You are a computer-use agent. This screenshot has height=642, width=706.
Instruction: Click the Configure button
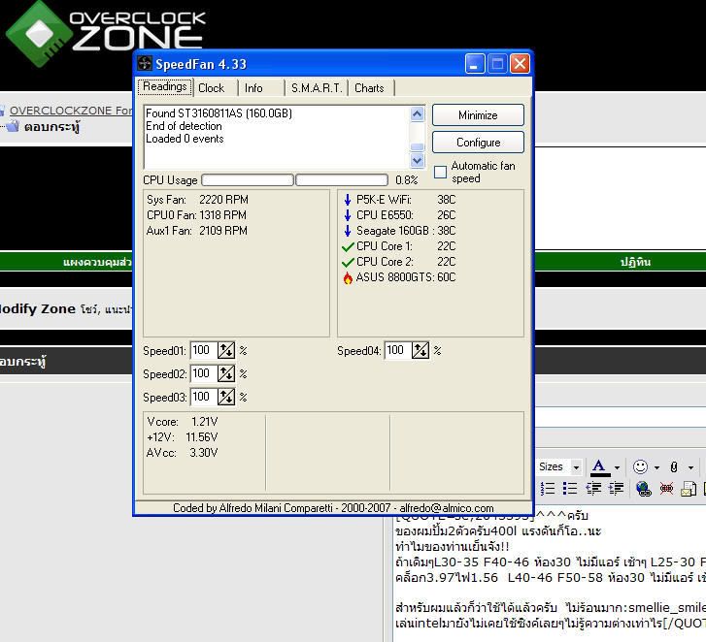478,142
